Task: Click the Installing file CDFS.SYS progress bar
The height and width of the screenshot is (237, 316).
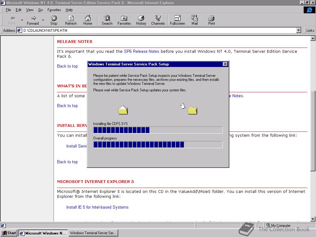Action: (158, 130)
